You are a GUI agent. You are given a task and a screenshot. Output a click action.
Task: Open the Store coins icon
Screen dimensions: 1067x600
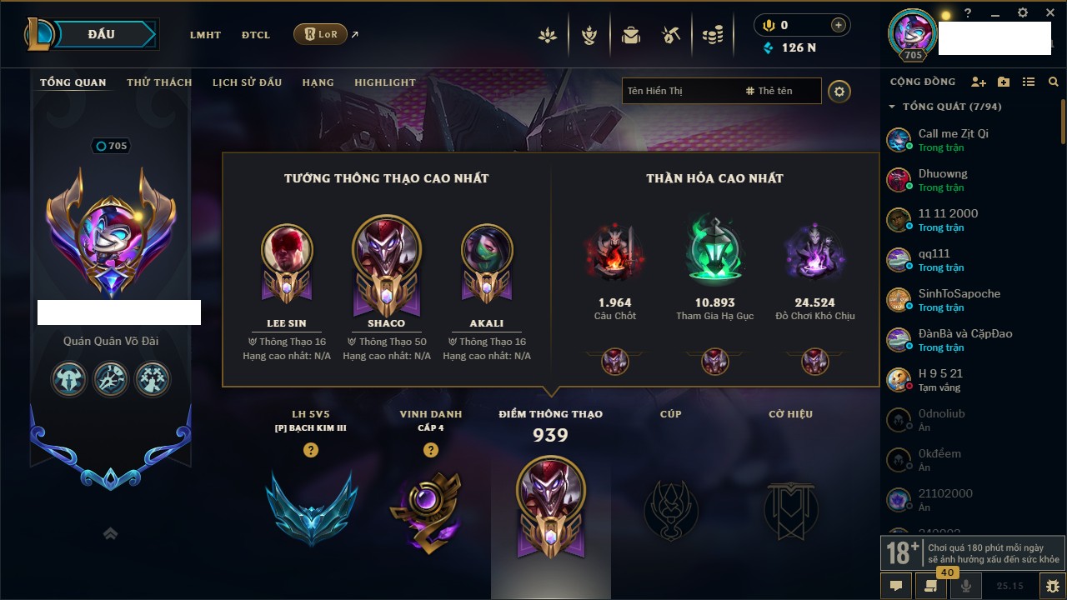point(712,35)
